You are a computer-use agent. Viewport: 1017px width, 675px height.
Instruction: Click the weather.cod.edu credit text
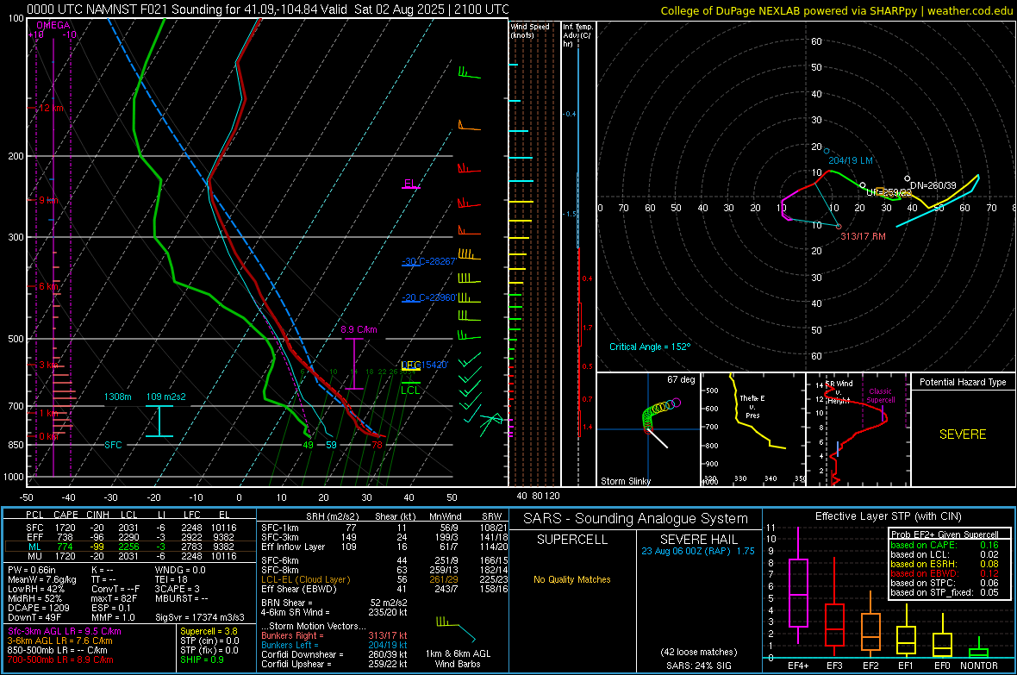(x=970, y=10)
